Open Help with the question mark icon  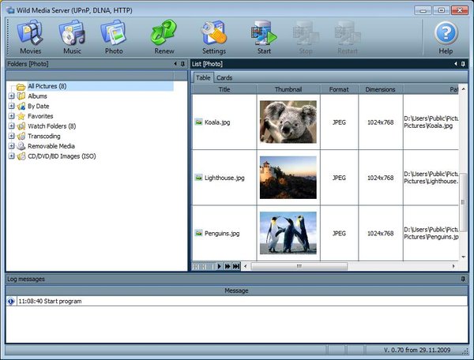click(446, 36)
